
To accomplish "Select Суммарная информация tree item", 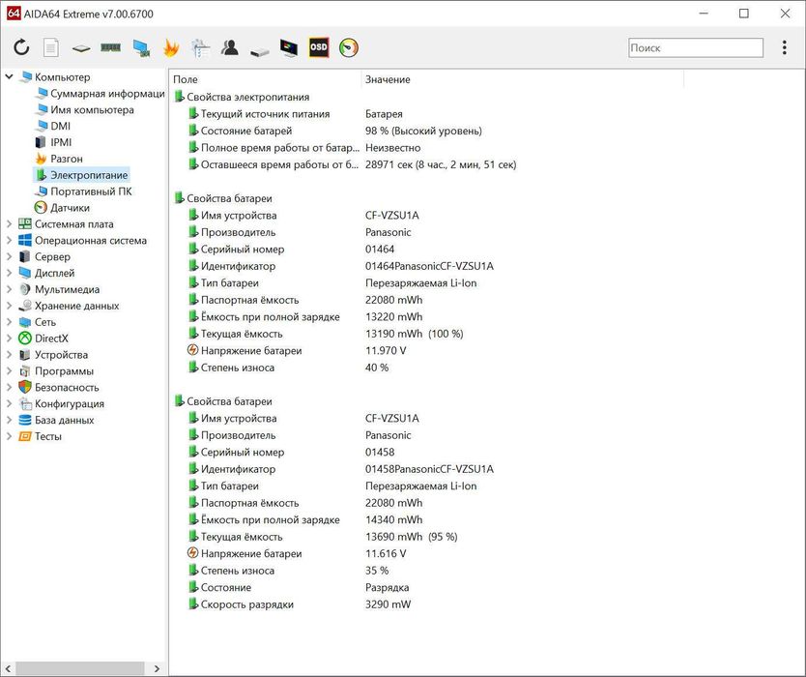I will [x=106, y=94].
